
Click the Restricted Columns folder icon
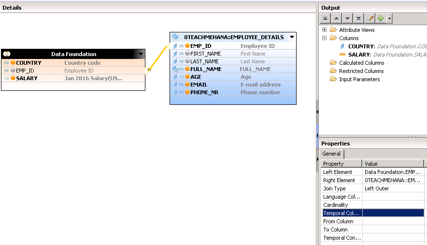[x=333, y=71]
